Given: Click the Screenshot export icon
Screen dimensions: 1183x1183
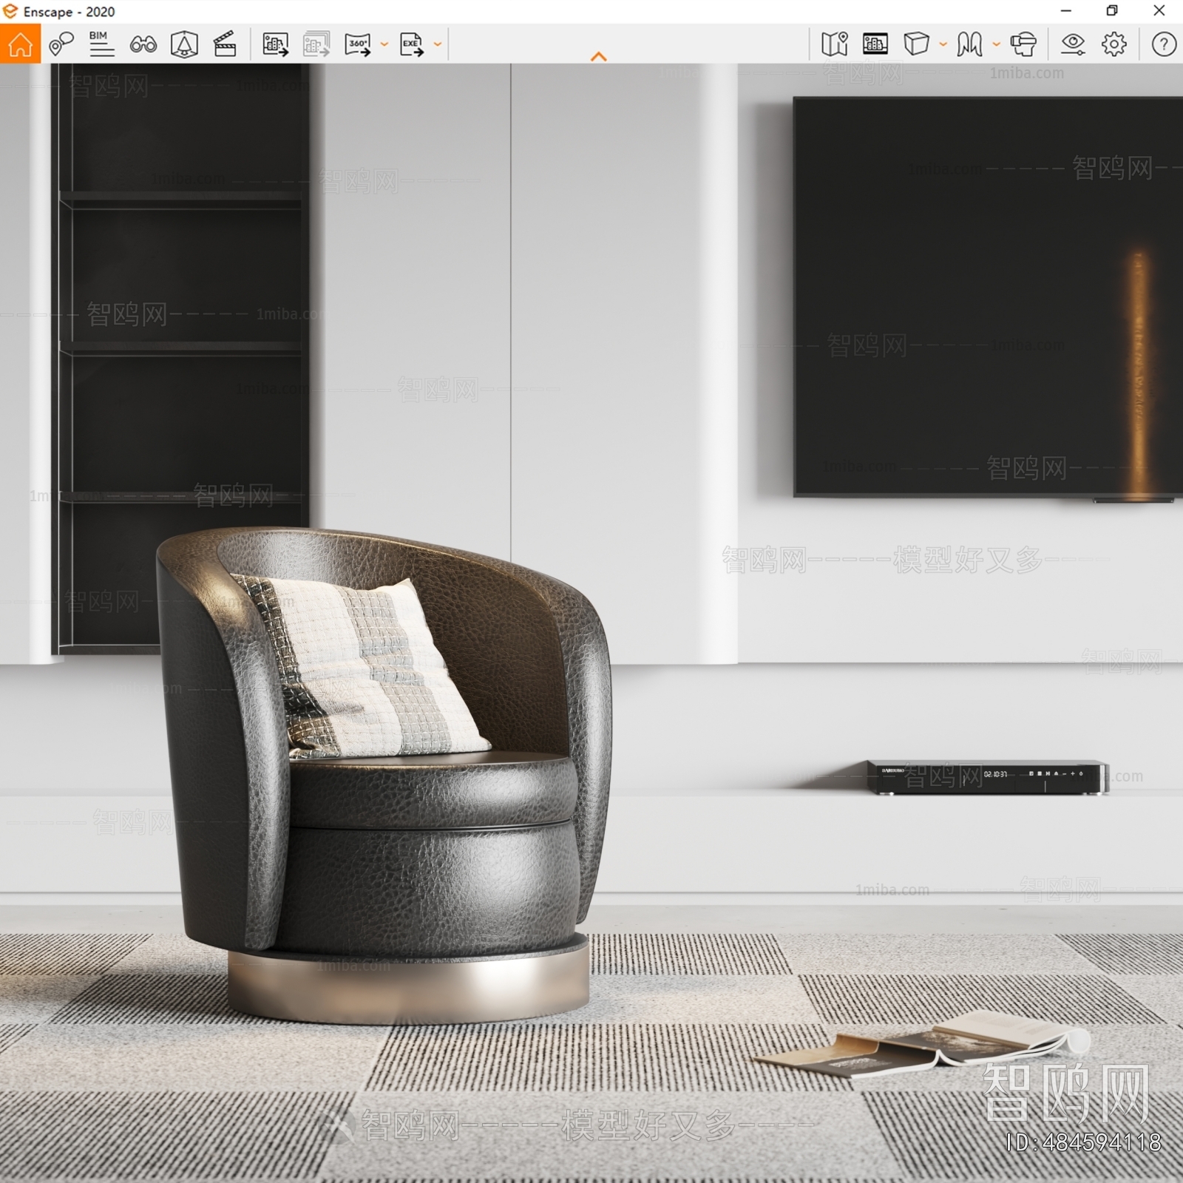Looking at the screenshot, I should pyautogui.click(x=275, y=44).
